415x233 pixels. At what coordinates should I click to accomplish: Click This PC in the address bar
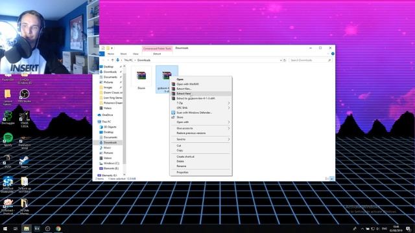[x=128, y=60]
